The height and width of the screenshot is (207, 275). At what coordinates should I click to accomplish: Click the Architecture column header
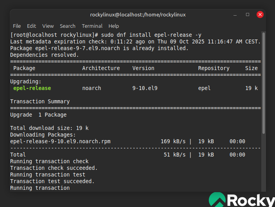(101, 68)
